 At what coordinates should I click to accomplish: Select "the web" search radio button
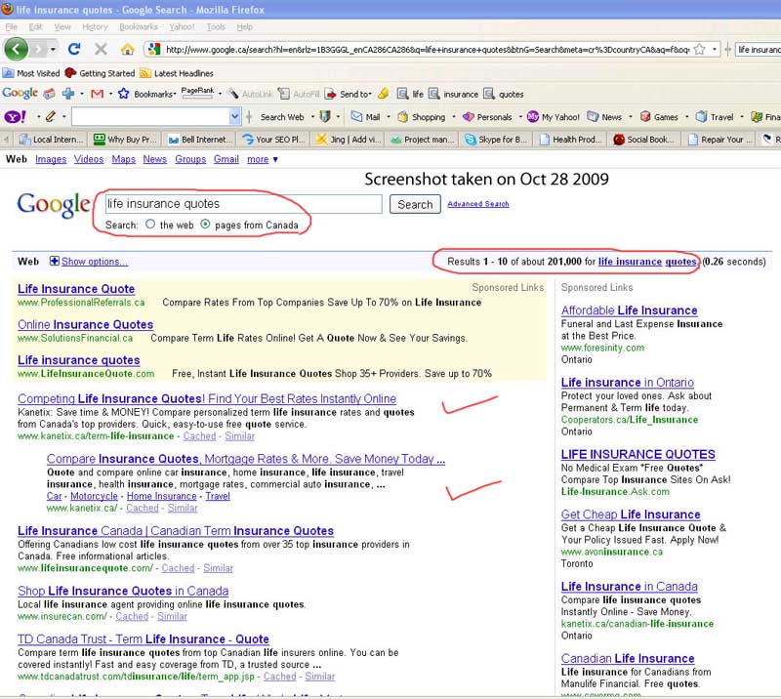(150, 225)
